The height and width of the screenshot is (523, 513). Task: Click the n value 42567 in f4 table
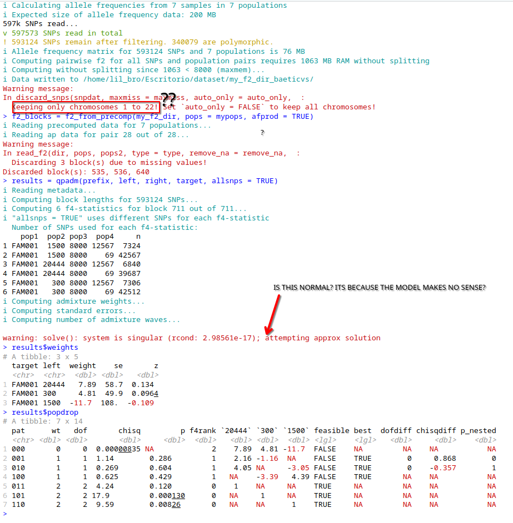(130, 255)
